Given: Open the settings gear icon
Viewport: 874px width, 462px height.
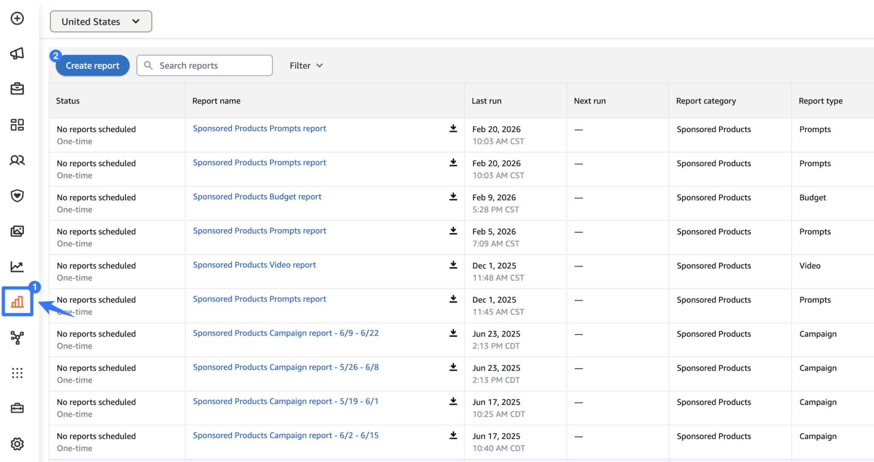Looking at the screenshot, I should (17, 444).
